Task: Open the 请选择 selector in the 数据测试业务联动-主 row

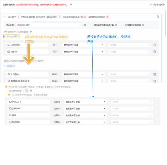Action: click(129, 81)
